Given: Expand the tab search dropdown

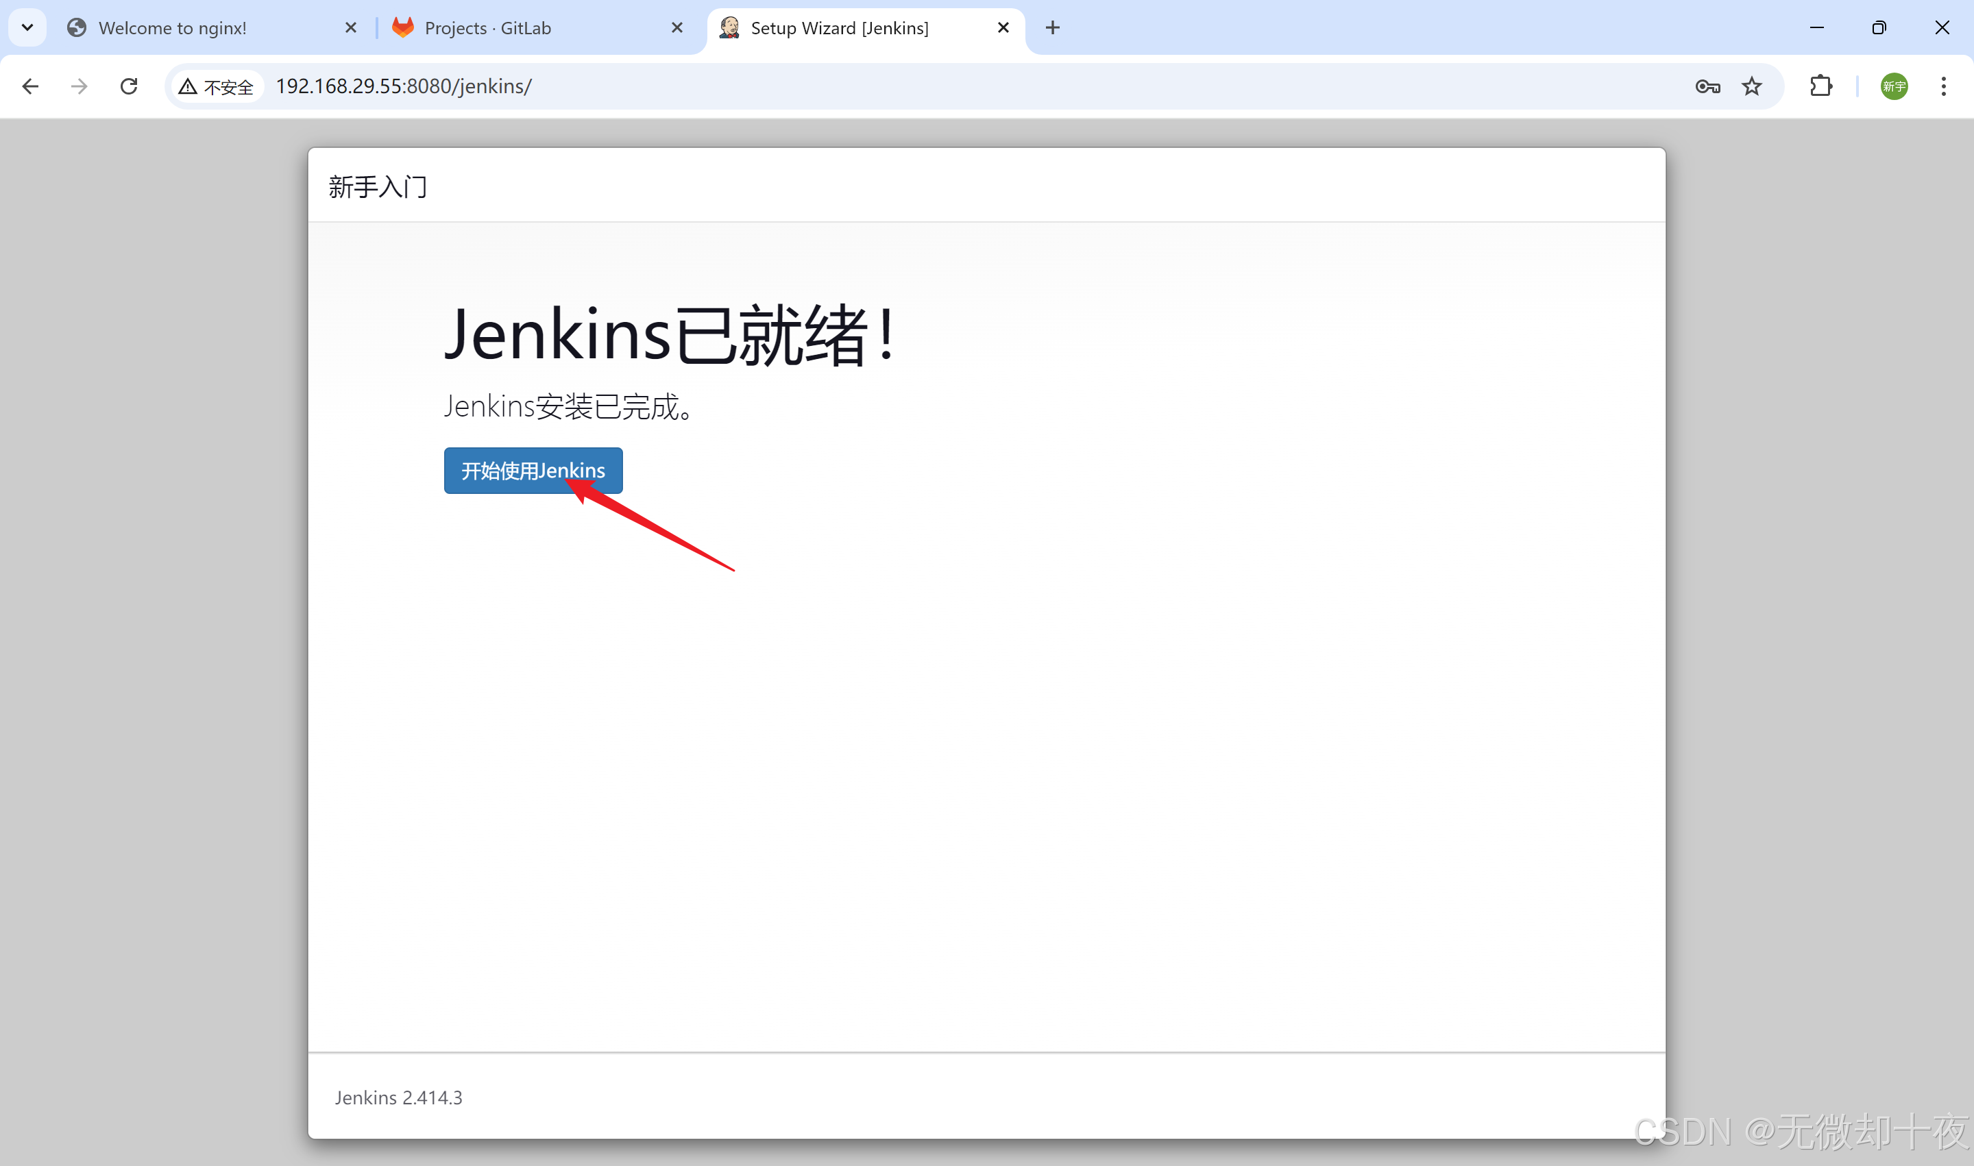Looking at the screenshot, I should coord(27,28).
